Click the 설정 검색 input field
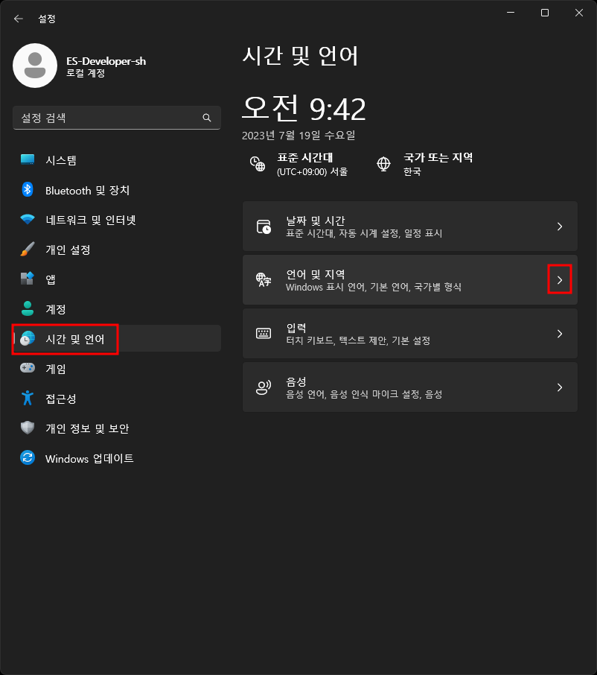The height and width of the screenshot is (675, 597). point(117,118)
